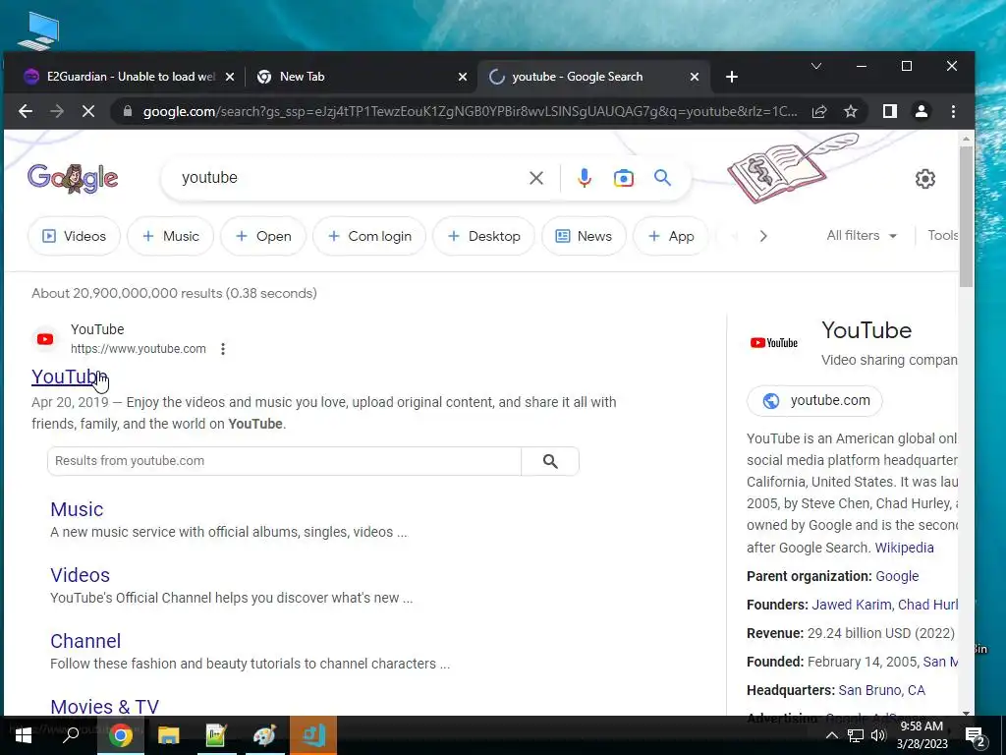Open Google parent organization link
Screen dimensions: 1006x755
tap(897, 576)
